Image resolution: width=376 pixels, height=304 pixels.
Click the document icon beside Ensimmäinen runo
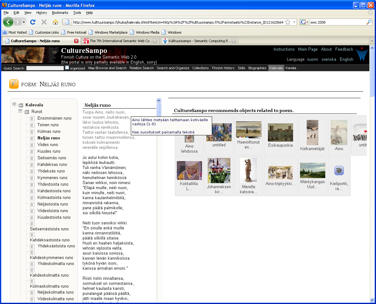(x=32, y=118)
